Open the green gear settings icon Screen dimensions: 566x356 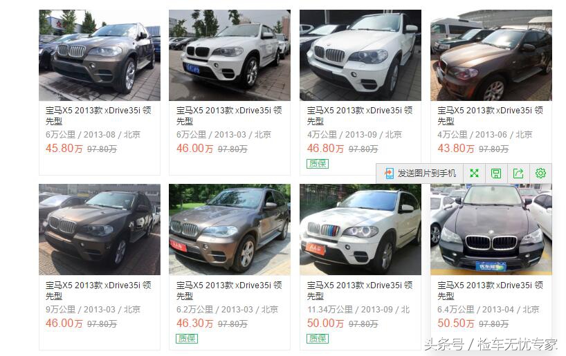540,174
